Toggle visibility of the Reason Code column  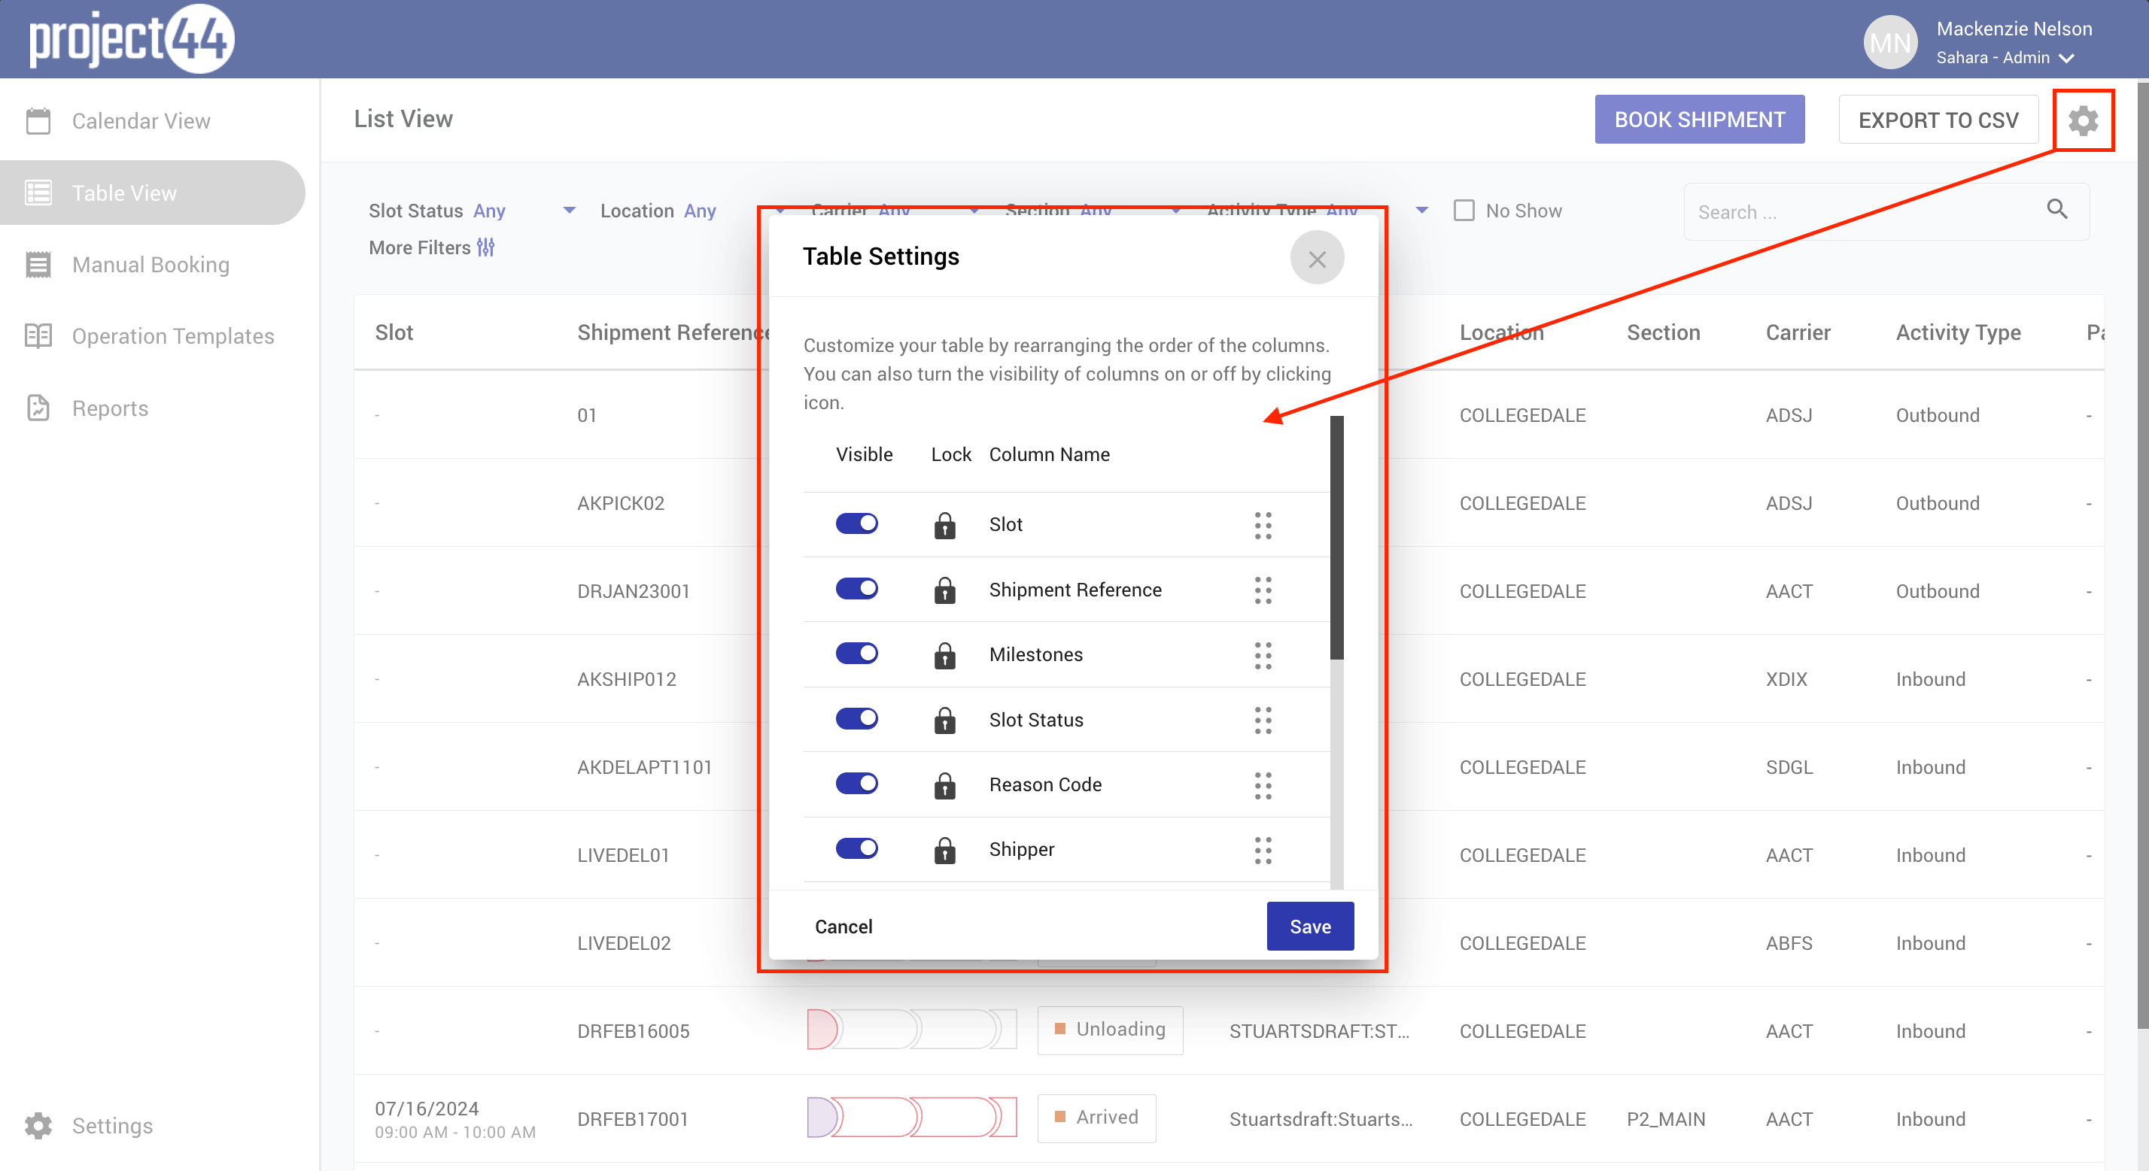[857, 783]
